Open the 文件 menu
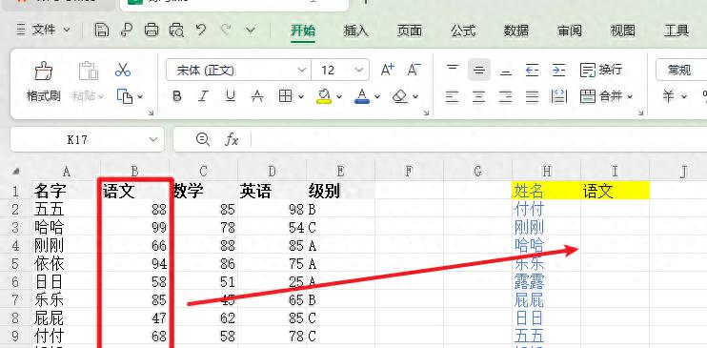Image resolution: width=707 pixels, height=348 pixels. click(44, 31)
